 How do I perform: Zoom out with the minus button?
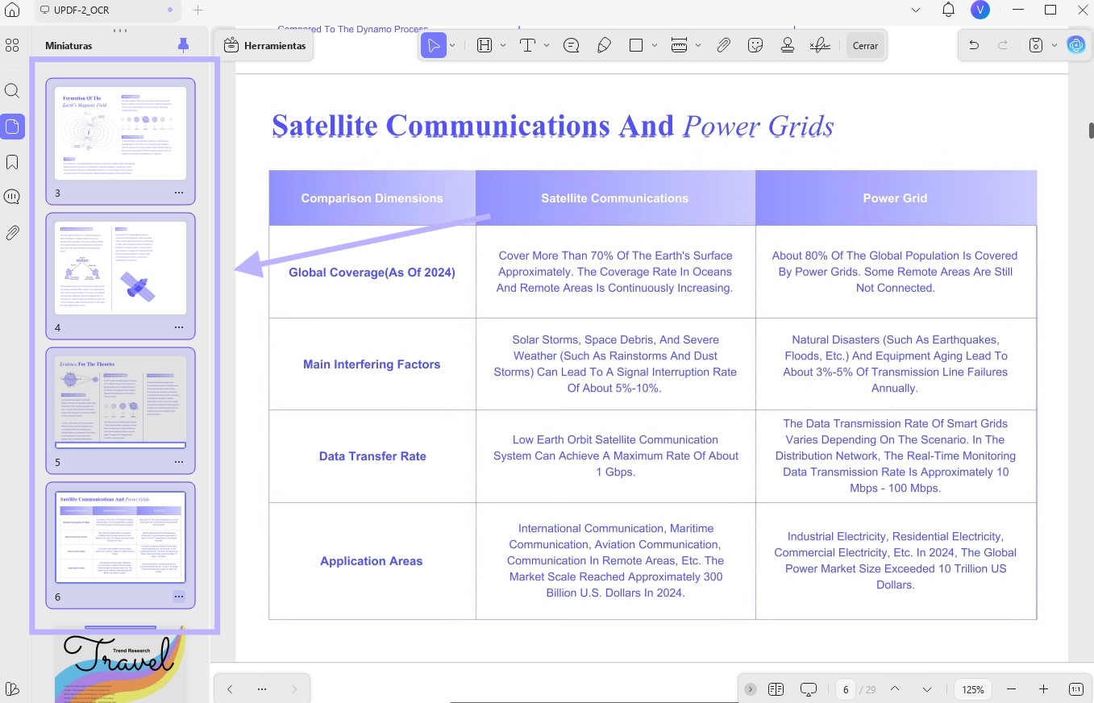[x=1012, y=689]
